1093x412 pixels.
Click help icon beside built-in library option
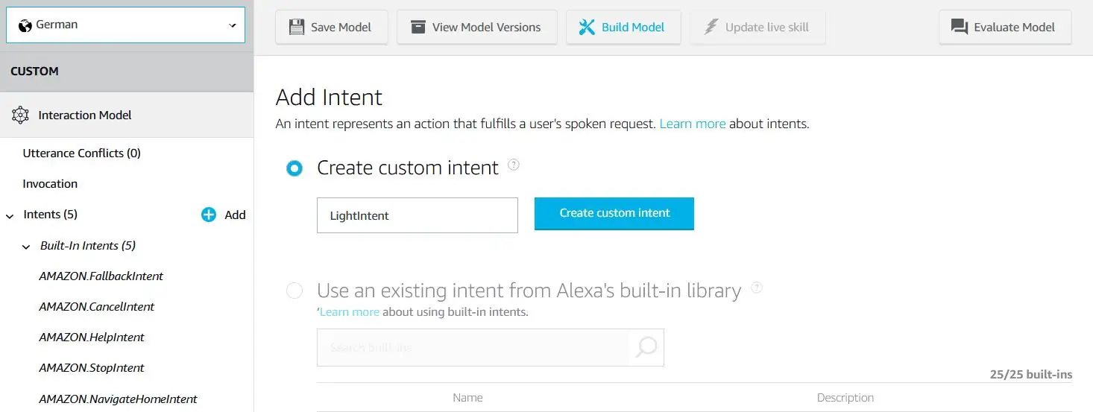pos(757,287)
